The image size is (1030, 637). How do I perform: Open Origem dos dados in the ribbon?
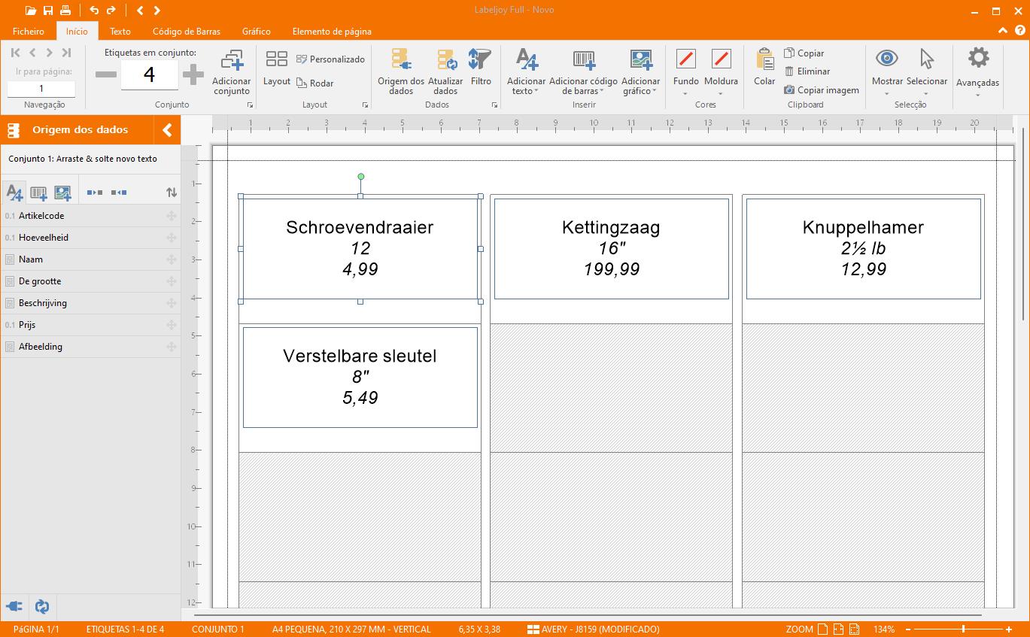[401, 72]
